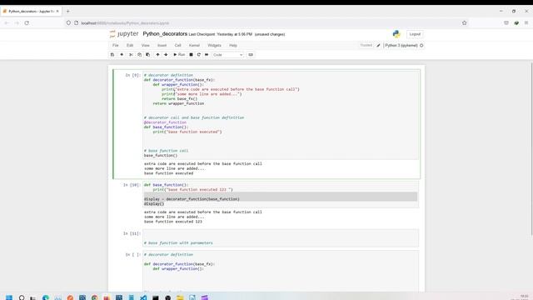The image size is (533, 300).
Task: Open Microsoft Edge from the taskbar
Action: click(x=46, y=297)
